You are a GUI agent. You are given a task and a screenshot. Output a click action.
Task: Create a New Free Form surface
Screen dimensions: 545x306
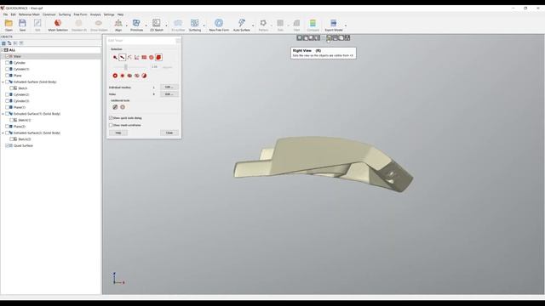click(x=219, y=23)
